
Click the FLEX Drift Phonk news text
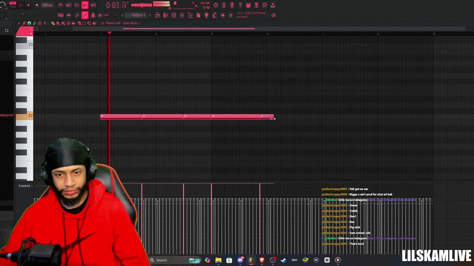[x=251, y=15]
